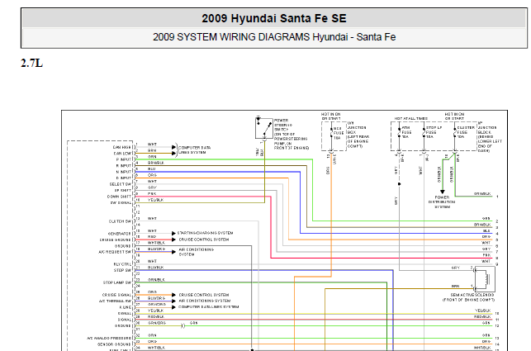
Task: Click 'AIR CONDITIONING SYSTEM' on the A/C REQUEST row
Action: 197,252
